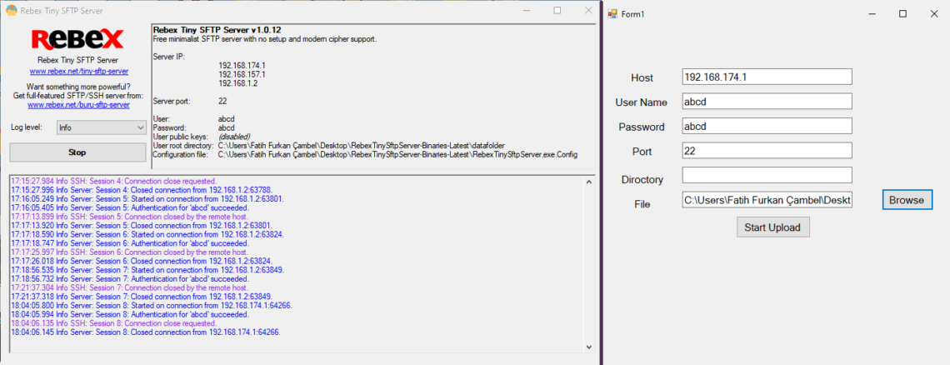The width and height of the screenshot is (950, 365).
Task: Open the rebex.net/buru-sftp-server link
Action: click(78, 105)
